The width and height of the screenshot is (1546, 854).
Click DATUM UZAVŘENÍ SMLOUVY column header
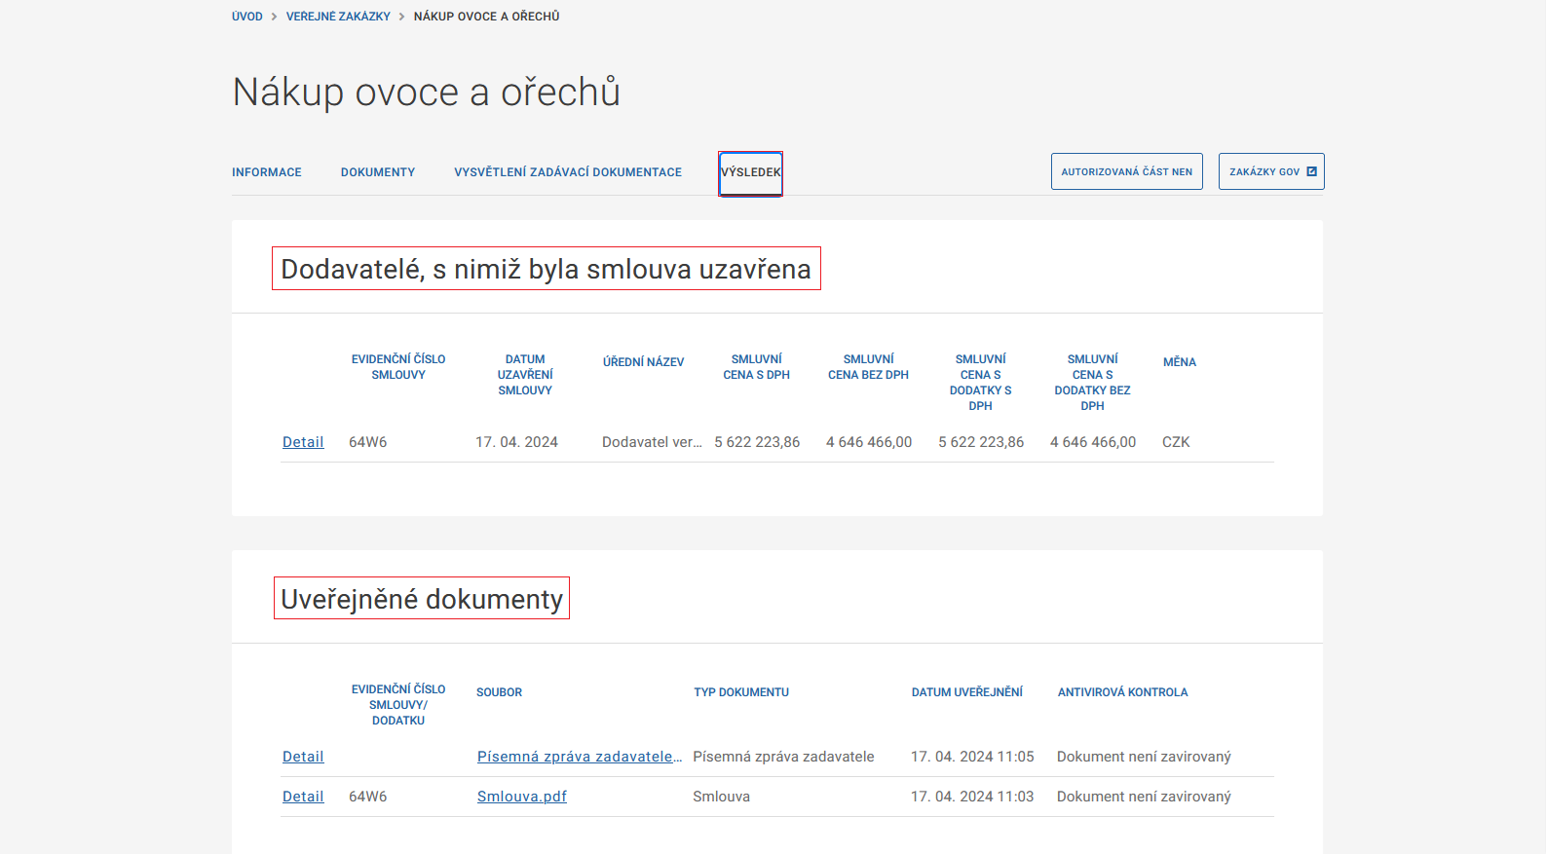tap(525, 375)
